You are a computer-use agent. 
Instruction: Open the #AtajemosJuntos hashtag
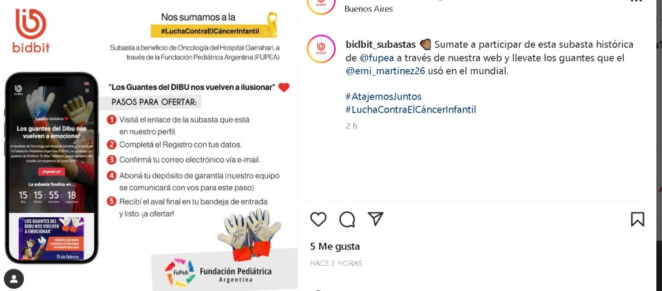pos(383,97)
